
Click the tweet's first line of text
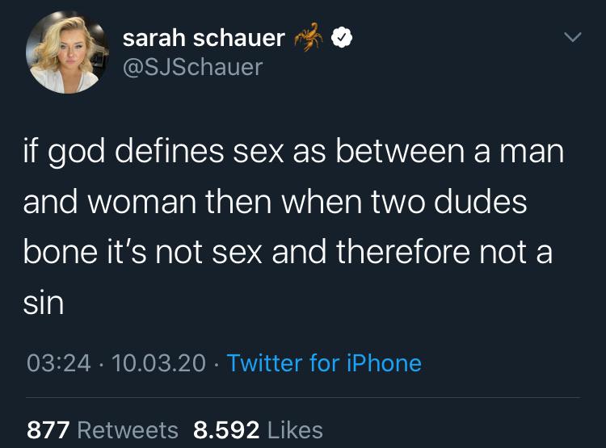[x=292, y=152]
